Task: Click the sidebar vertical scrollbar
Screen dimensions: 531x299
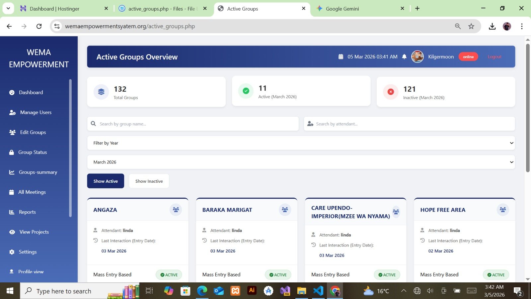Action: click(x=70, y=148)
